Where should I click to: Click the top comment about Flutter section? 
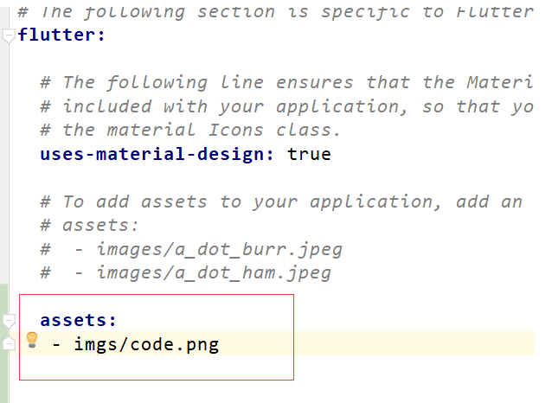pos(276,11)
